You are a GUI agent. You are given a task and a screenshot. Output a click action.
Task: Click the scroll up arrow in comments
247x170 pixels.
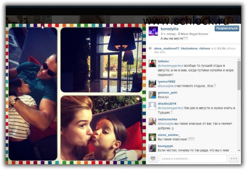239,59
